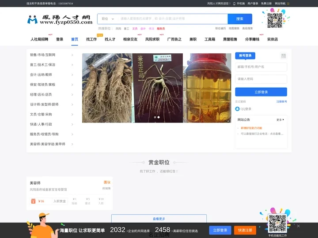Open 凤阳求职 nav item
Viewport: 318px width, 238px height.
152,39
